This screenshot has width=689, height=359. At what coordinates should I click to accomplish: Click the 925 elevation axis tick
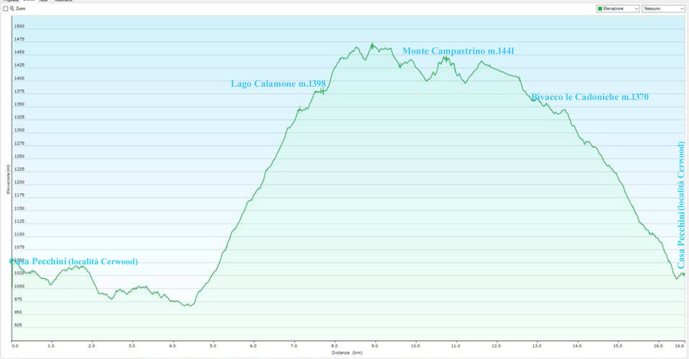(18, 325)
